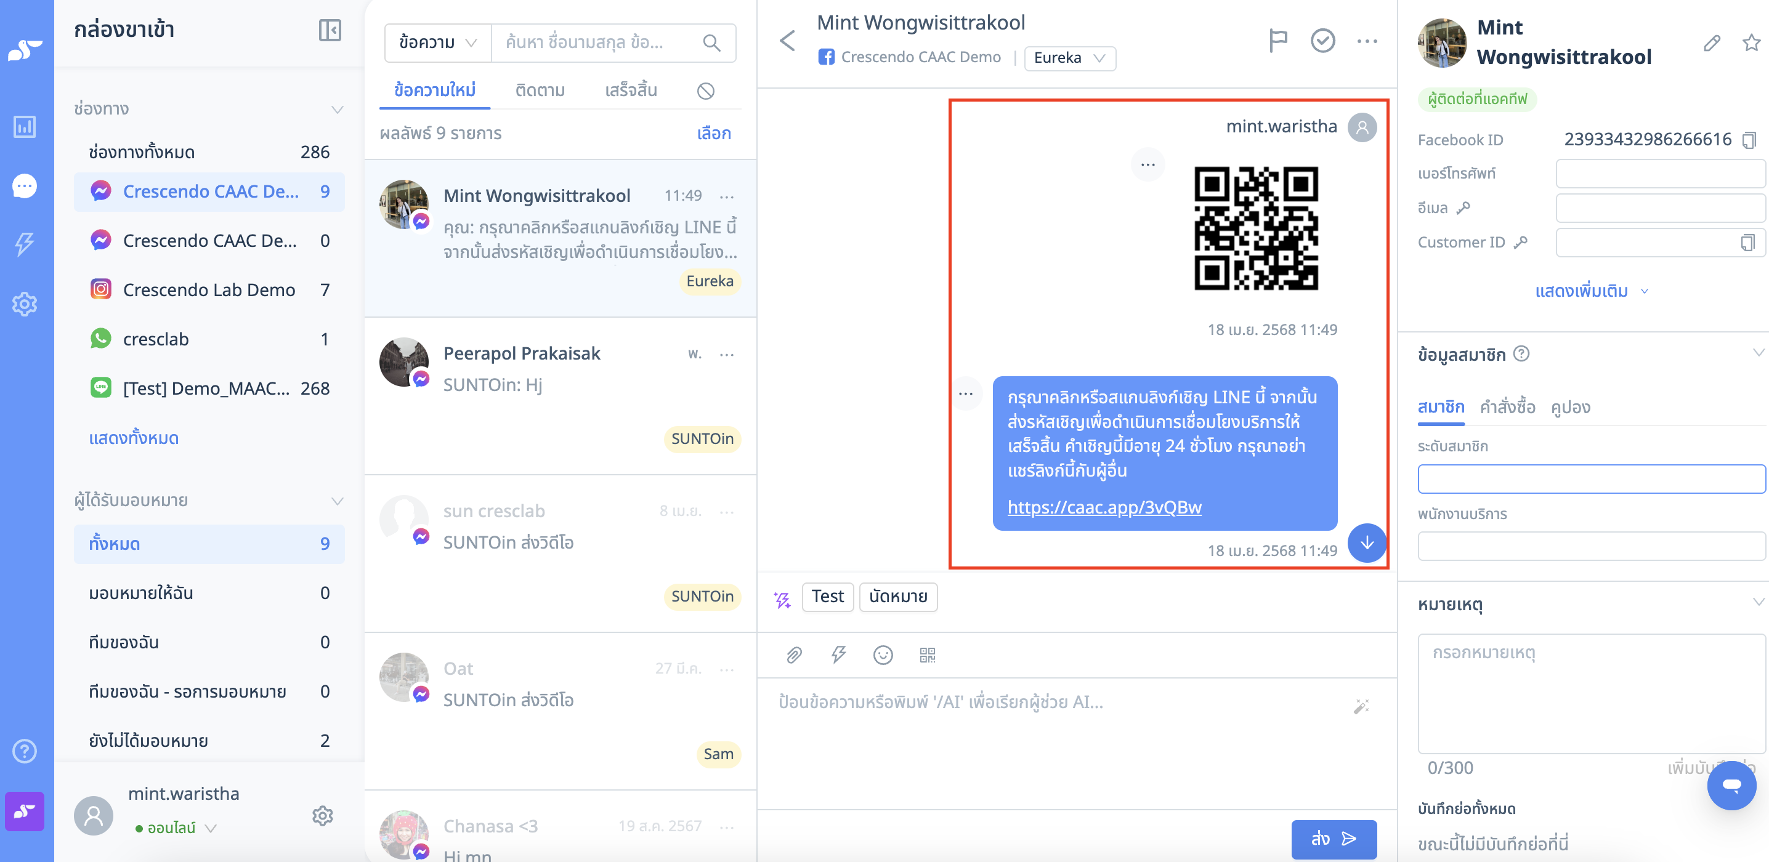Collapse the channels section
The height and width of the screenshot is (862, 1769).
pyautogui.click(x=337, y=109)
